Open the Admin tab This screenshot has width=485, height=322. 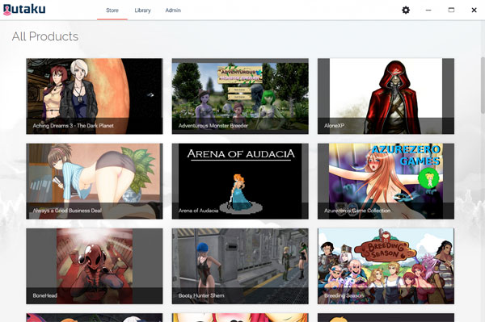(x=173, y=10)
